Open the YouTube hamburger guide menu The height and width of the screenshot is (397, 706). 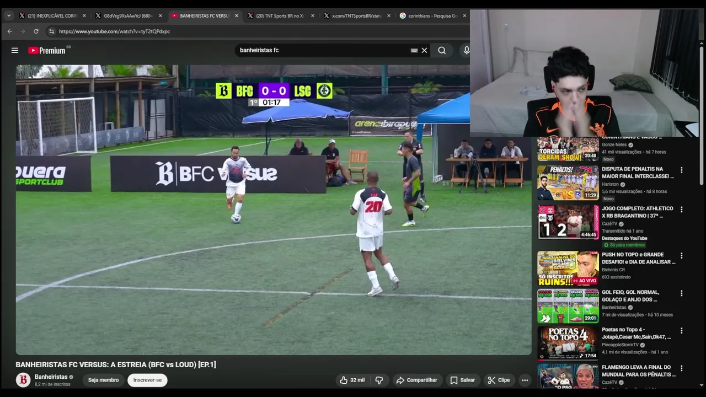pos(15,50)
